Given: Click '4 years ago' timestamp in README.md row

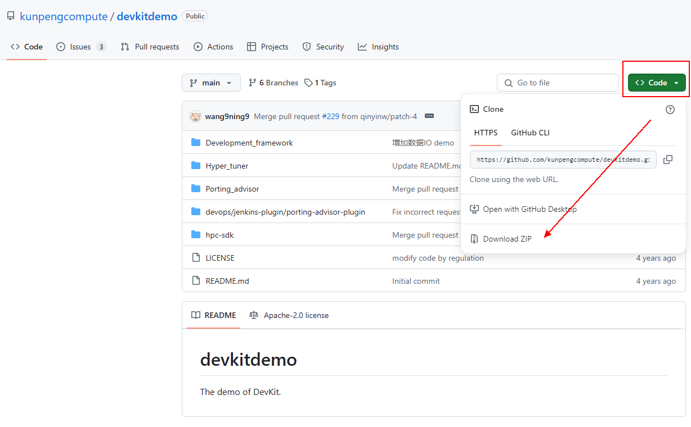Looking at the screenshot, I should [656, 281].
